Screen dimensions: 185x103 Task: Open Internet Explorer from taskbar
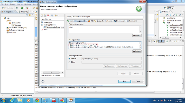point(12,100)
